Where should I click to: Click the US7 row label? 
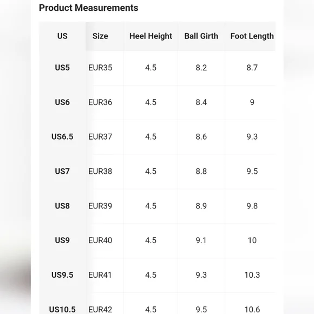(62, 172)
